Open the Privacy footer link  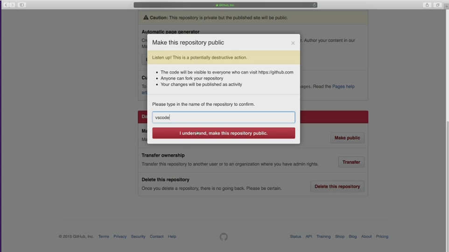(120, 237)
